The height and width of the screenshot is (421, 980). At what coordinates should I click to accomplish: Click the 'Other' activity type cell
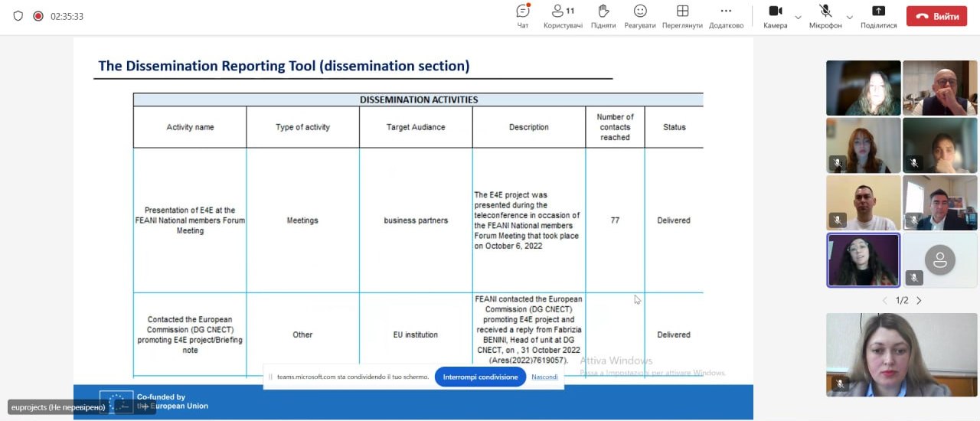302,335
